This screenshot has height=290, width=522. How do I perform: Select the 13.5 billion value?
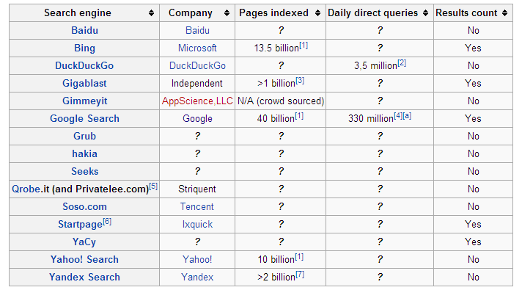pos(276,48)
